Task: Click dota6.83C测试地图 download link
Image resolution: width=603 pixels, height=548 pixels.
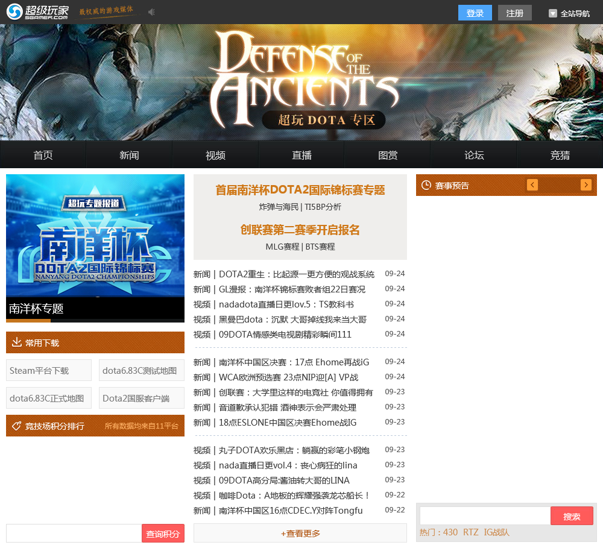Action: click(x=142, y=370)
